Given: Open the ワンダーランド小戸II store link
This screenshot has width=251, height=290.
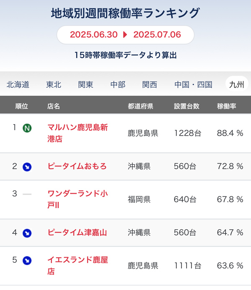Looking at the screenshot, I should [x=77, y=199].
